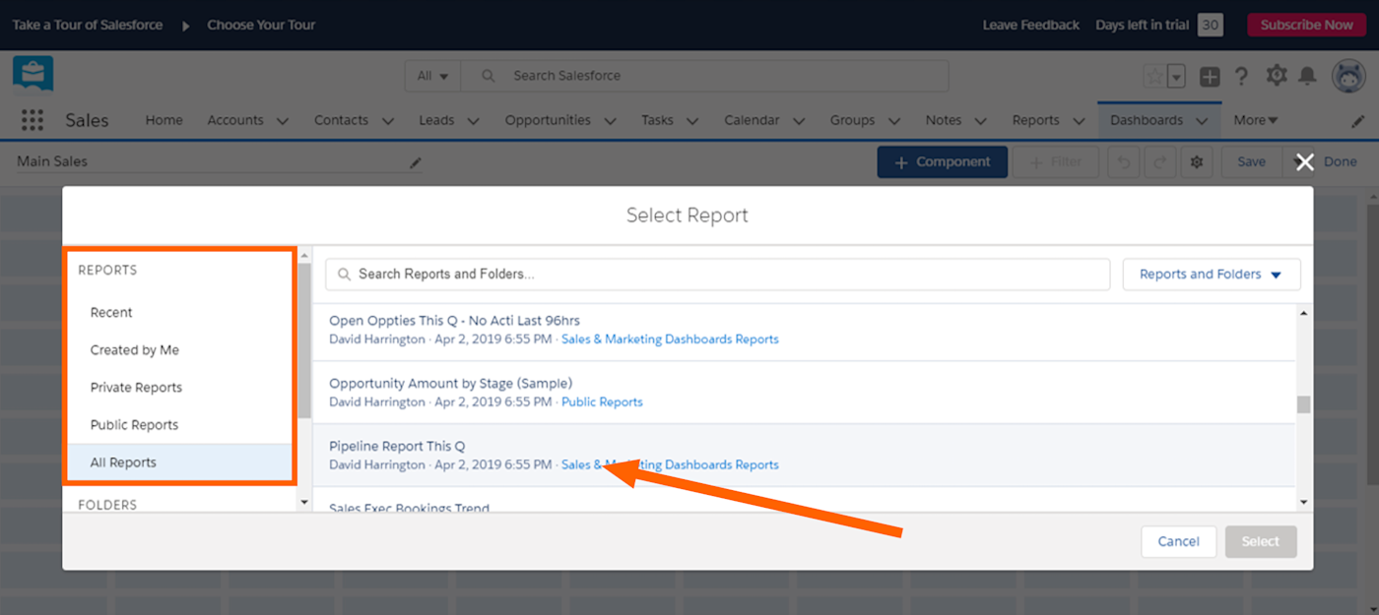Open the Reports tab
This screenshot has height=615, width=1379.
coord(1035,120)
